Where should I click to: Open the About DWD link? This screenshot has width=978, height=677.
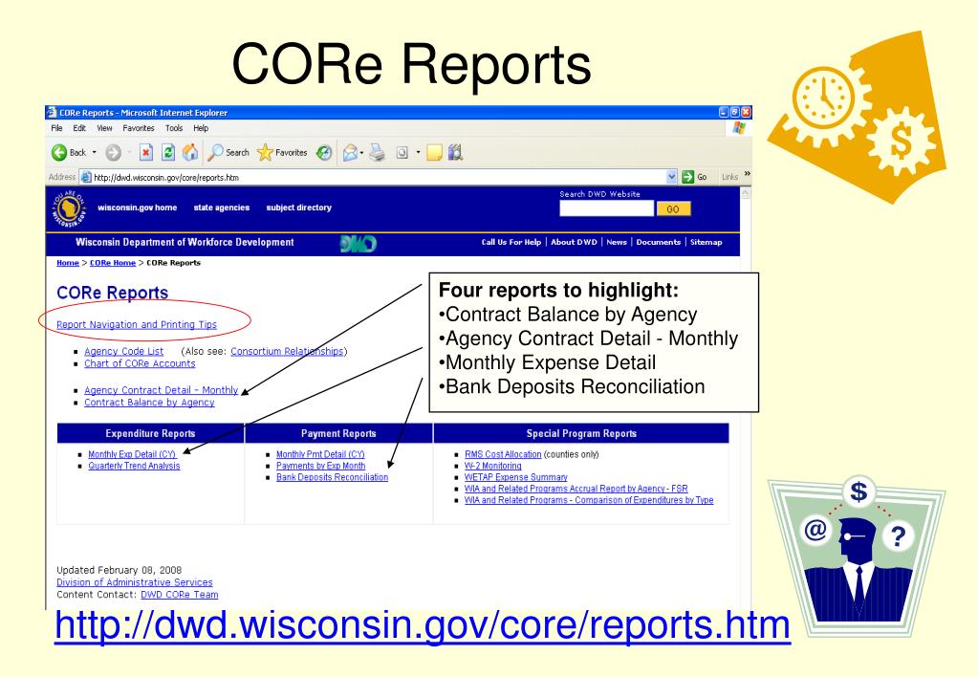574,242
